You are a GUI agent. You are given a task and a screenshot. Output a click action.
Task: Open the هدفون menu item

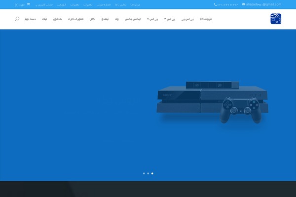tap(57, 19)
